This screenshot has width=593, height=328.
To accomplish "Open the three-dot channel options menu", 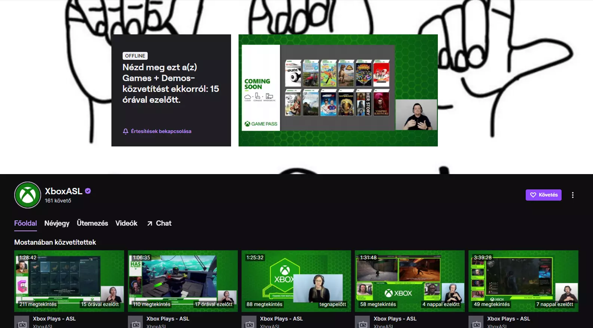I will tap(572, 195).
